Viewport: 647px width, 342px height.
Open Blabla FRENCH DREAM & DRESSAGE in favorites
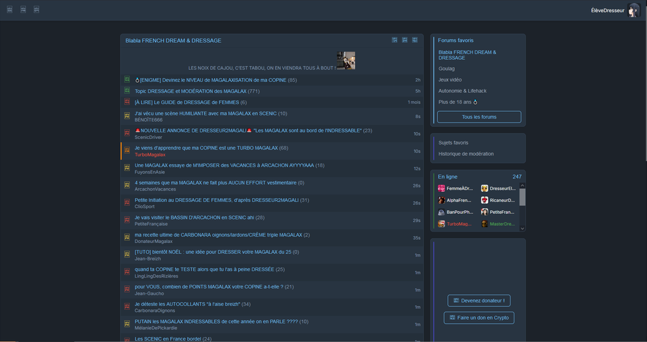tap(467, 56)
